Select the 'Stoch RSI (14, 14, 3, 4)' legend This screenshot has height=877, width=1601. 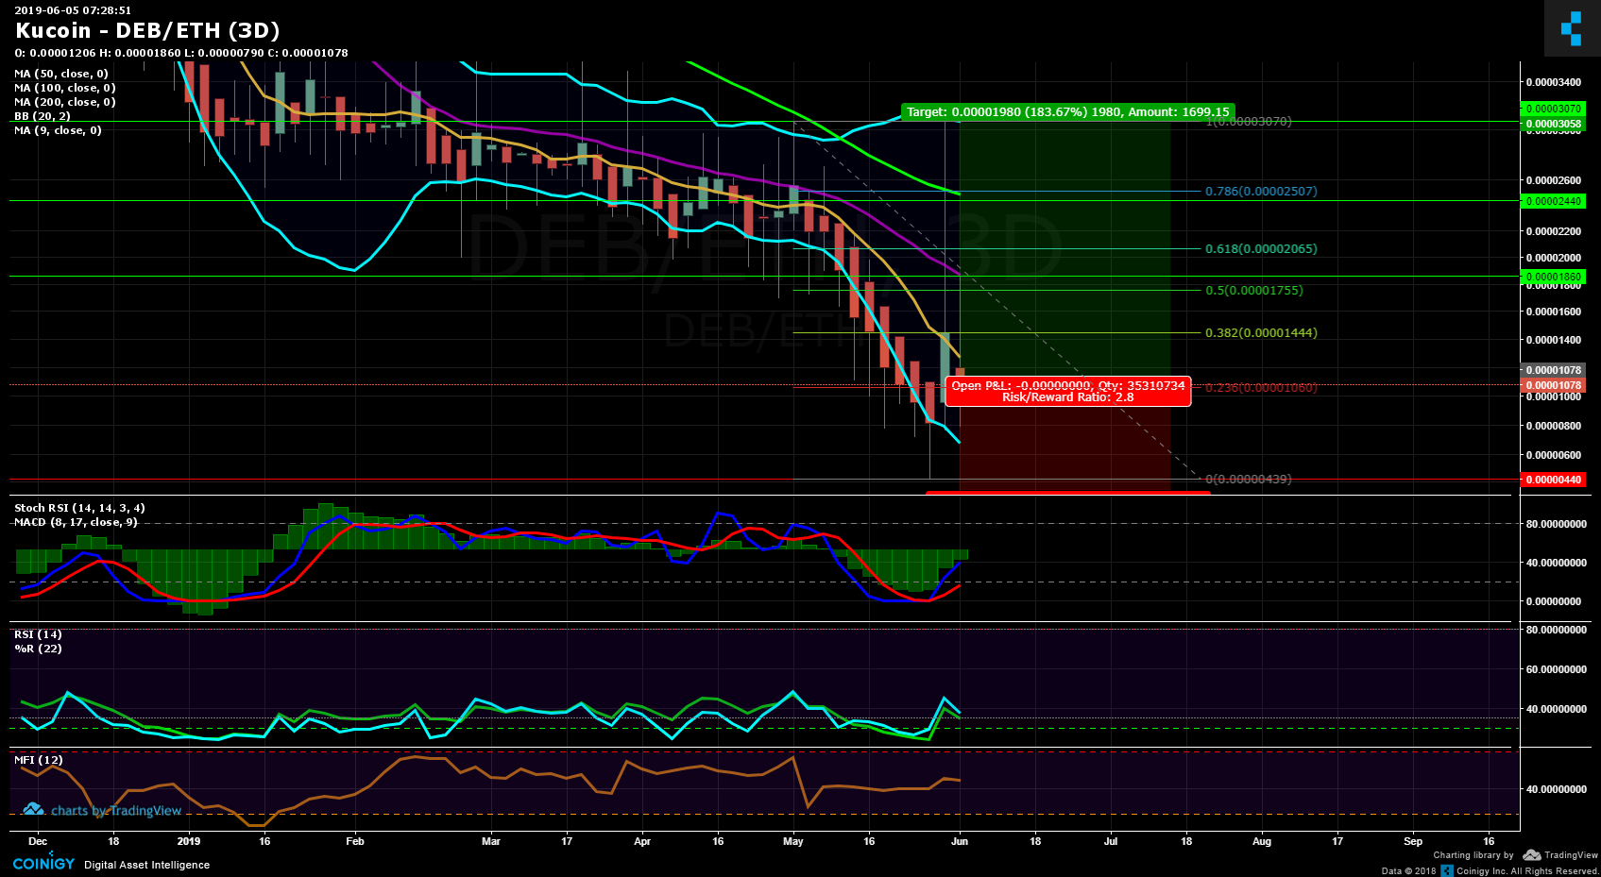79,508
